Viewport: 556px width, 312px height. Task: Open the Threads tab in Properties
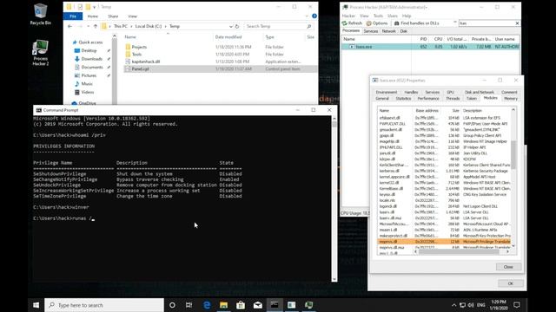coord(453,98)
